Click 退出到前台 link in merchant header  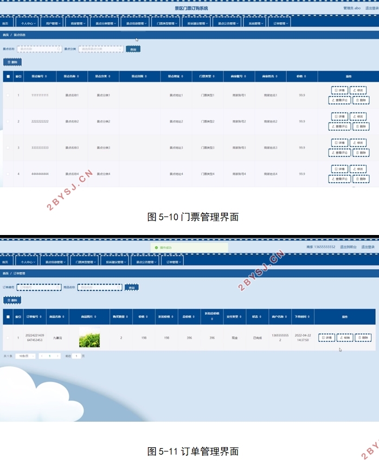pyautogui.click(x=348, y=247)
